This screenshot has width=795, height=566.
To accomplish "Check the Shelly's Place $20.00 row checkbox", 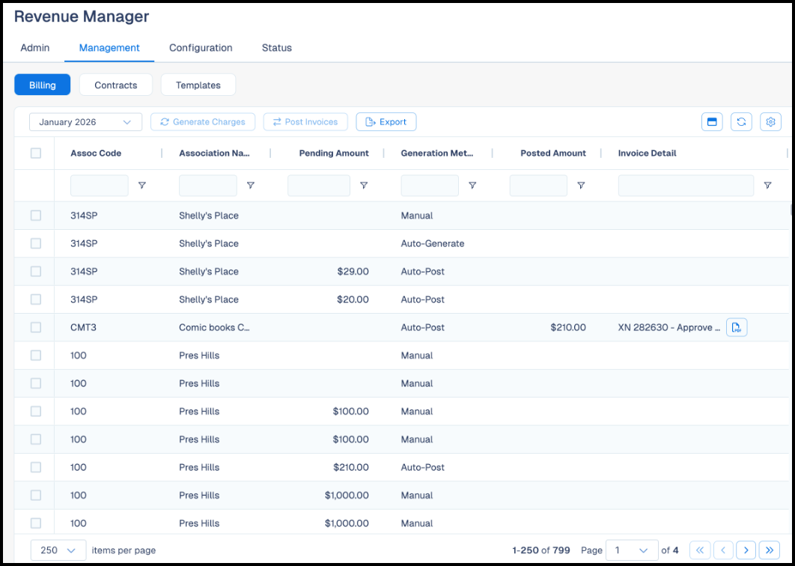I will coord(36,299).
